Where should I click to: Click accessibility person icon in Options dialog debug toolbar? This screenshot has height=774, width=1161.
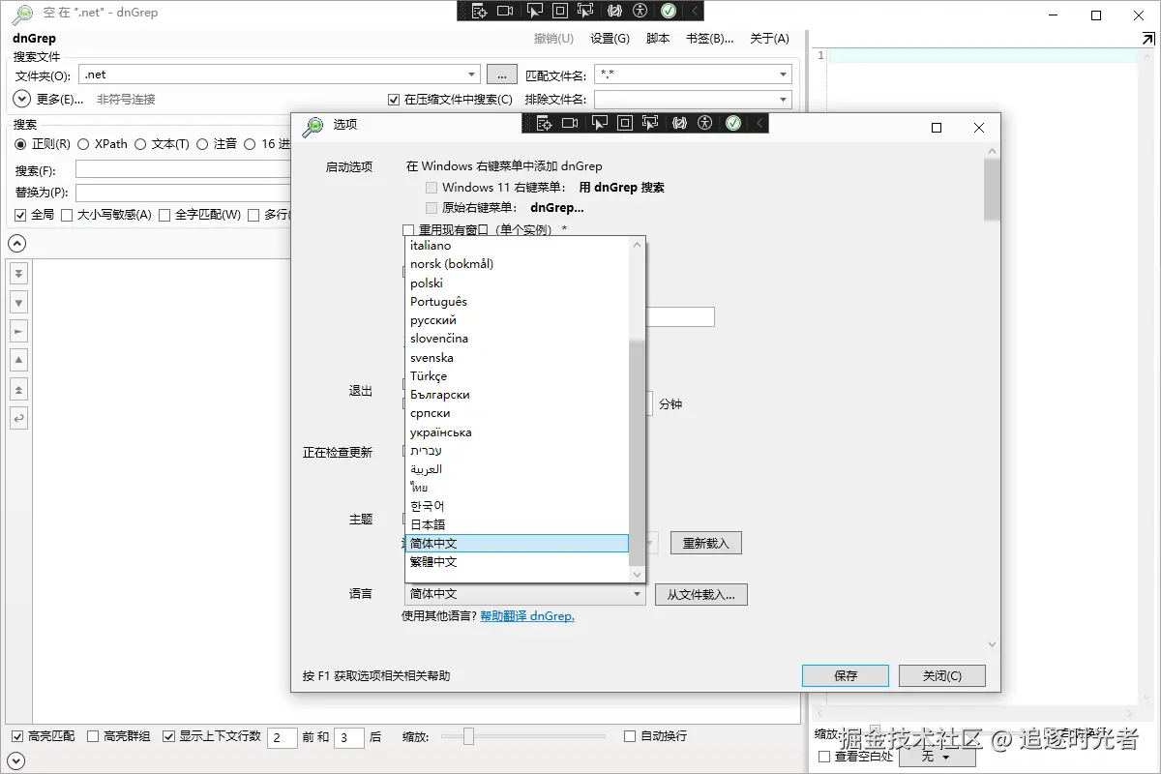(704, 123)
